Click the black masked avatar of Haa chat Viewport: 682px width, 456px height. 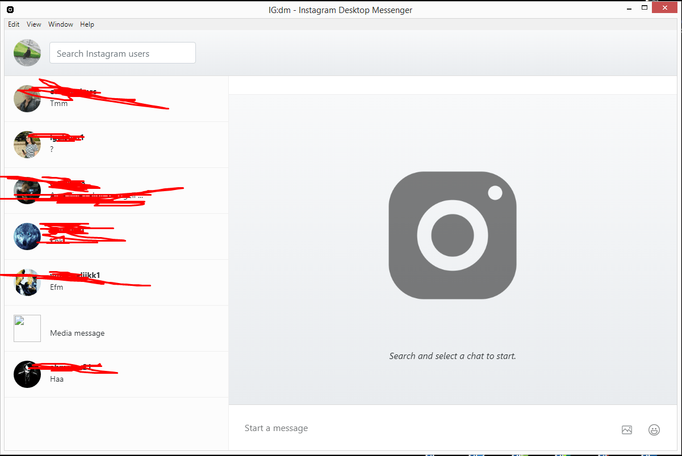click(27, 374)
